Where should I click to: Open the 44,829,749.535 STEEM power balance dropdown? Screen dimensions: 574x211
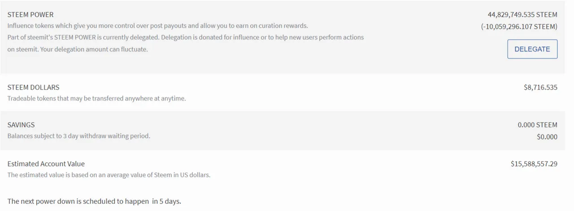[x=522, y=15]
